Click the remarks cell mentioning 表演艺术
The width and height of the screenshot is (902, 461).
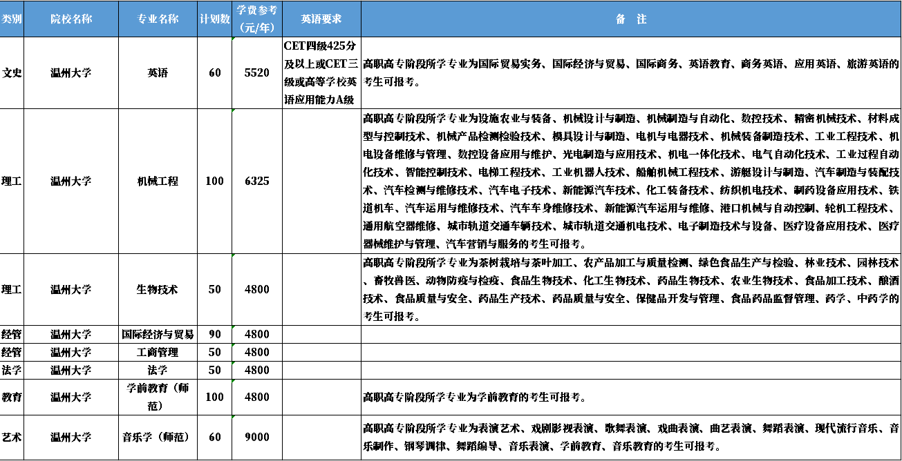coord(631,438)
